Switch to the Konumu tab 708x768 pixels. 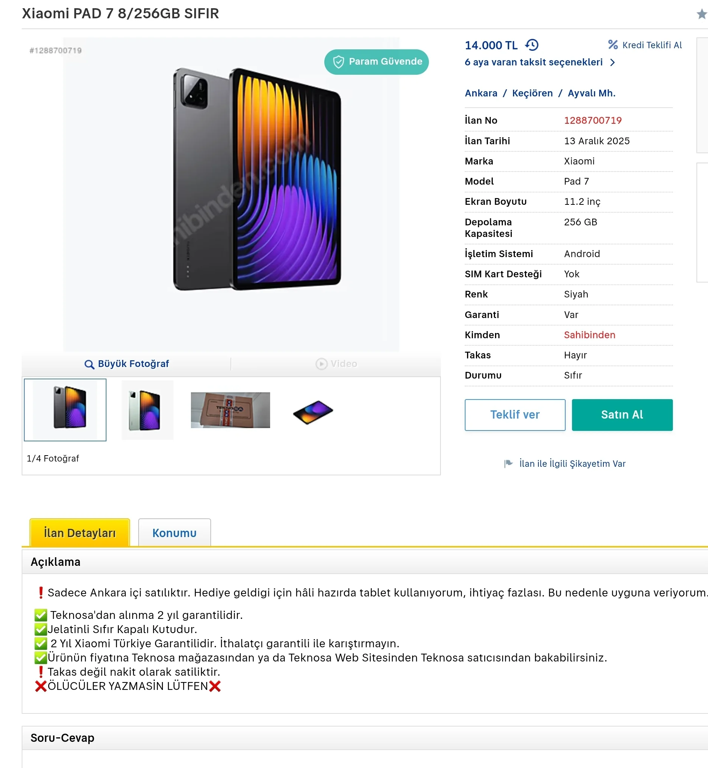pyautogui.click(x=174, y=533)
